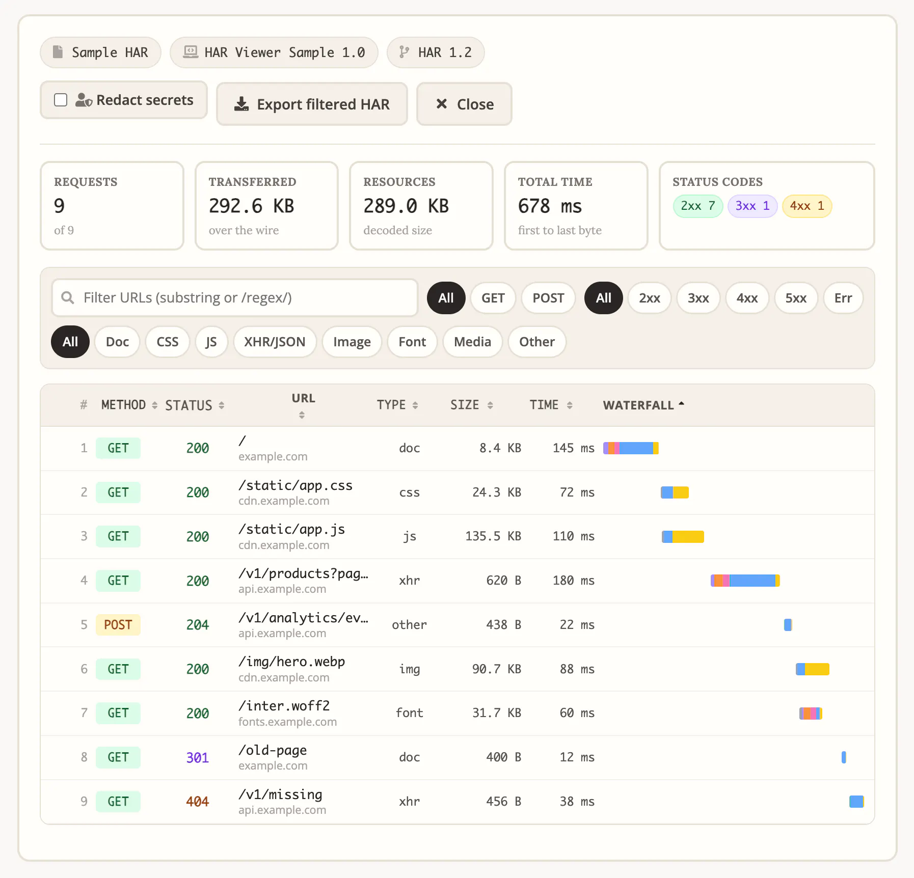Click the 301 status of /old-page
This screenshot has width=914, height=878.
tap(198, 758)
